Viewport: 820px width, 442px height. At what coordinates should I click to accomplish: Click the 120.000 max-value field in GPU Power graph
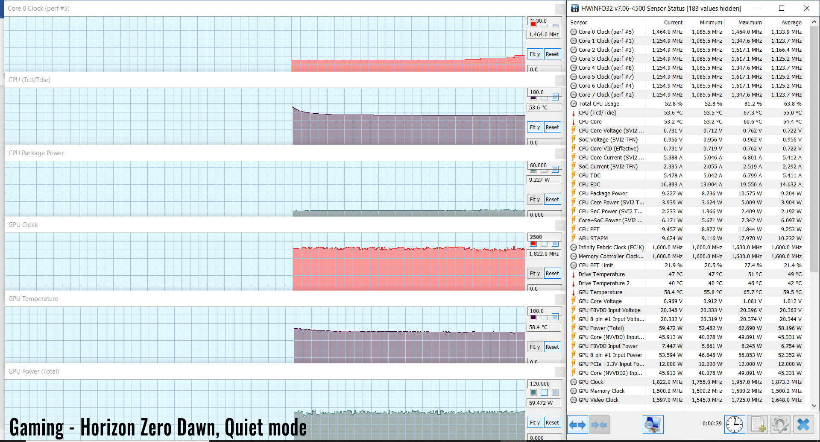pyautogui.click(x=544, y=384)
